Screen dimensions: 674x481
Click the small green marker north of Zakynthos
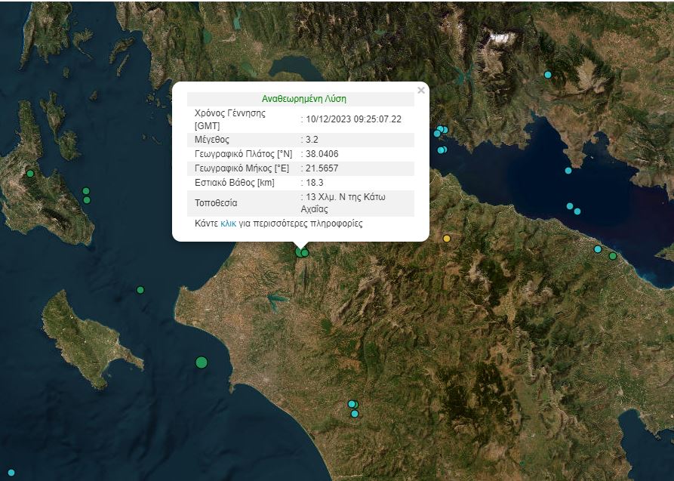tap(140, 290)
